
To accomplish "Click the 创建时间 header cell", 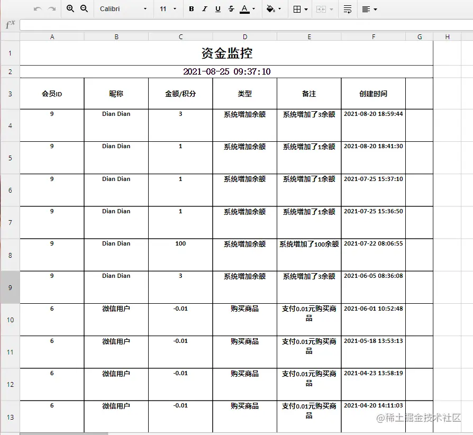I will 374,94.
